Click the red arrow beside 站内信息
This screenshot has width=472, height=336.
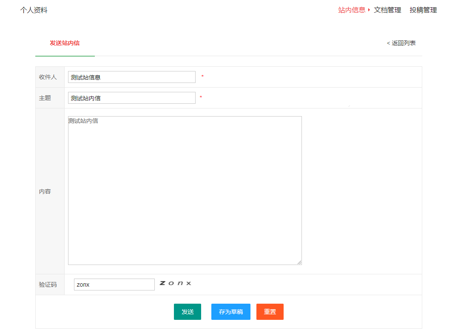click(x=369, y=10)
